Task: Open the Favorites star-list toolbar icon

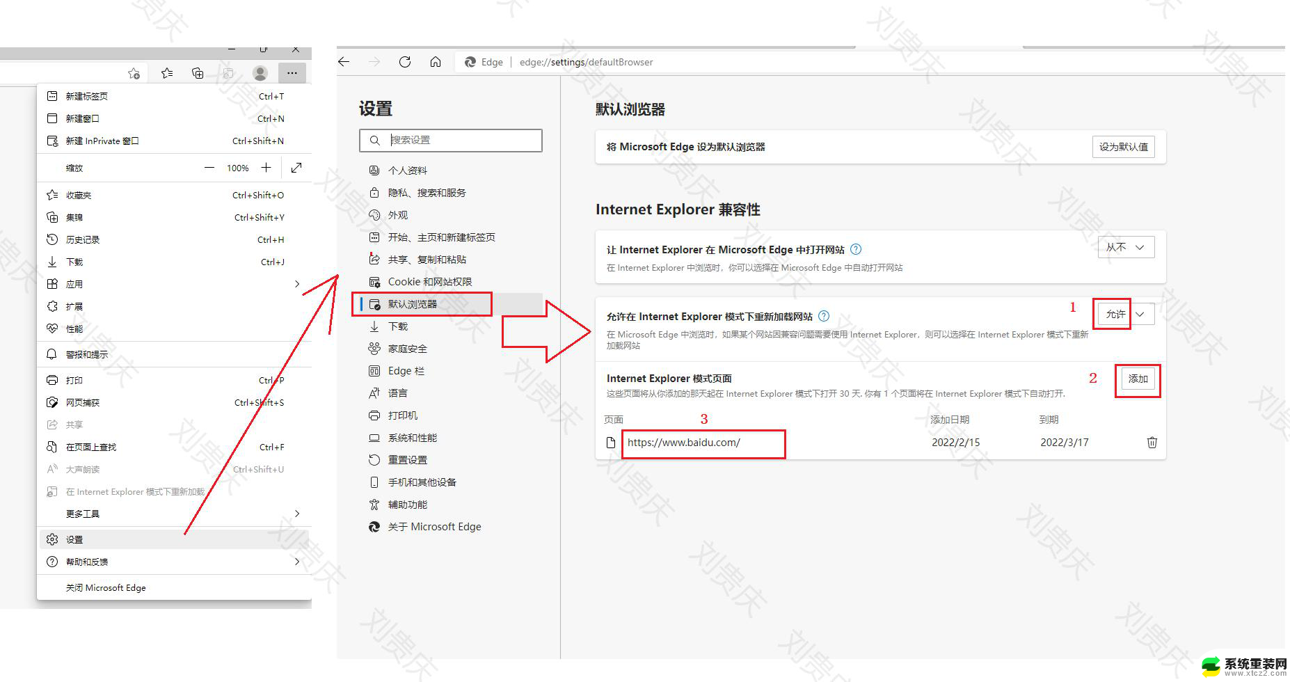Action: (167, 72)
